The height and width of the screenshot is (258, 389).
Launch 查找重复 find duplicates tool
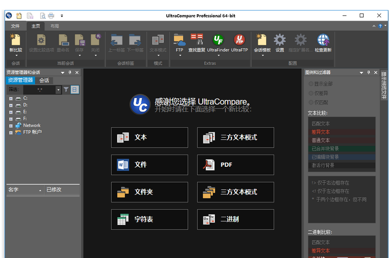[197, 40]
